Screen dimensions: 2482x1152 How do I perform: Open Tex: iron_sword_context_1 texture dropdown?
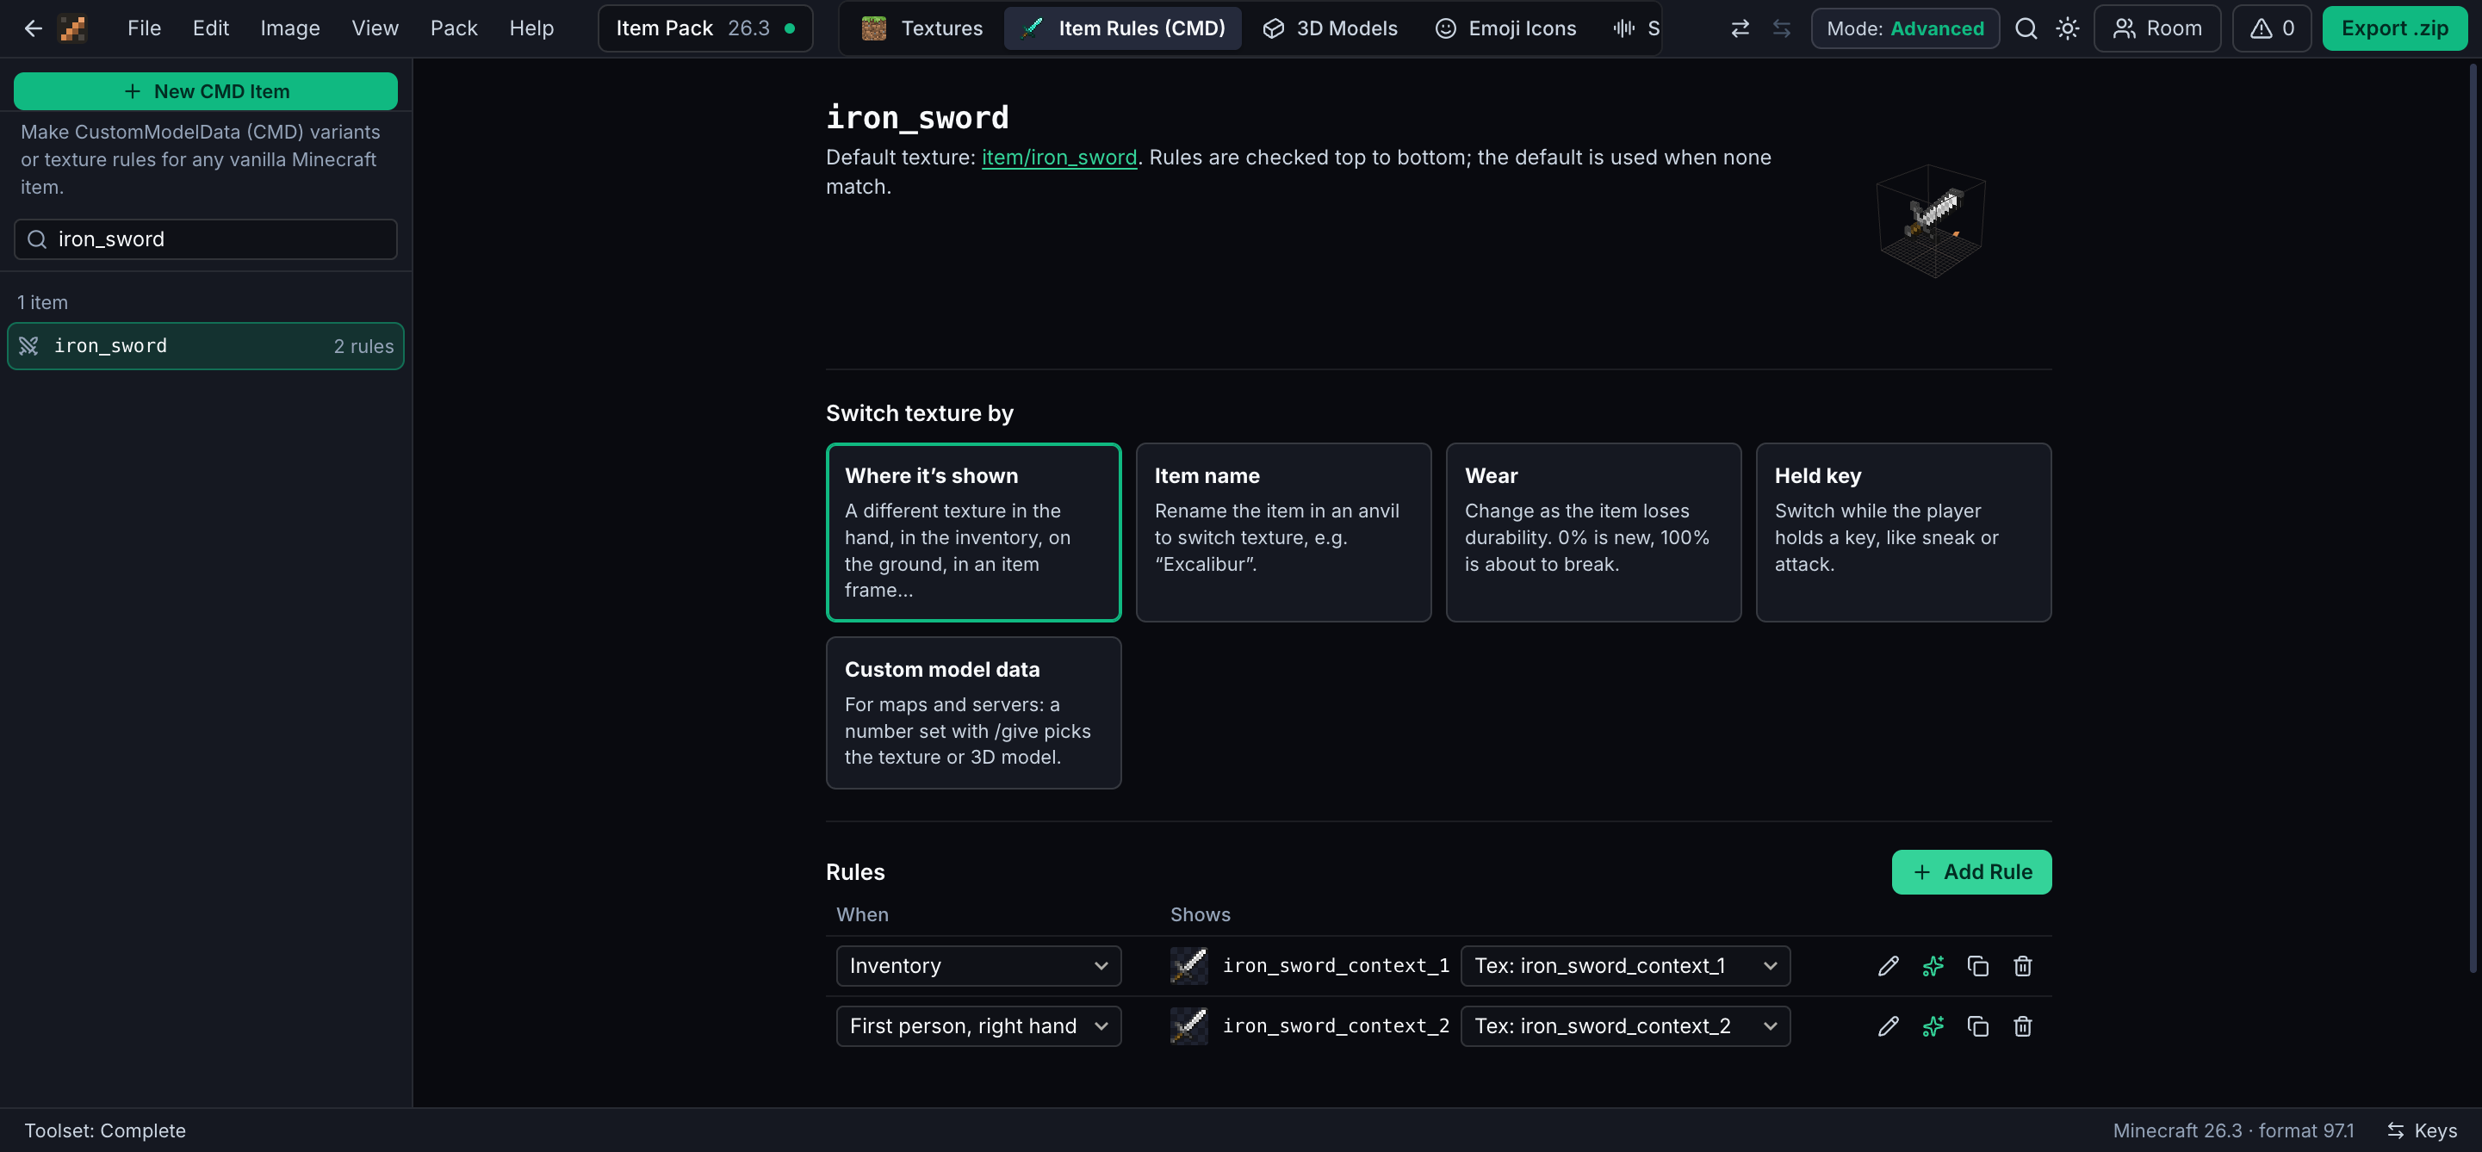[1625, 966]
